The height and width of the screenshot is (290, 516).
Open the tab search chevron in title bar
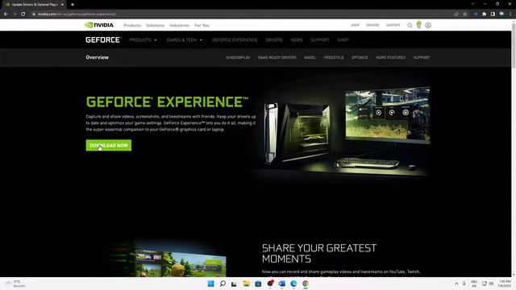click(472, 4)
